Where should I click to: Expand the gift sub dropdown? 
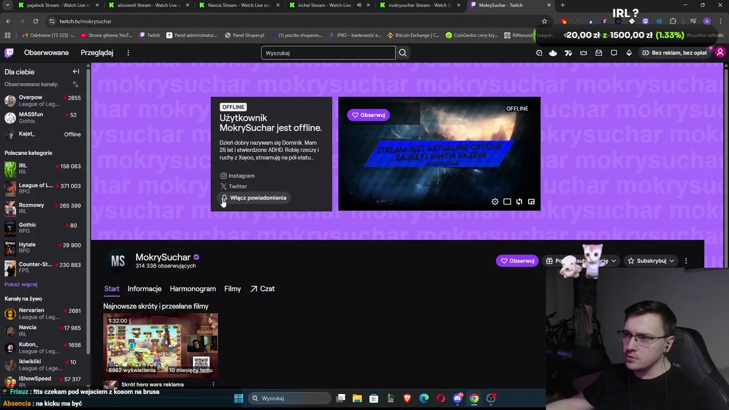click(x=613, y=261)
